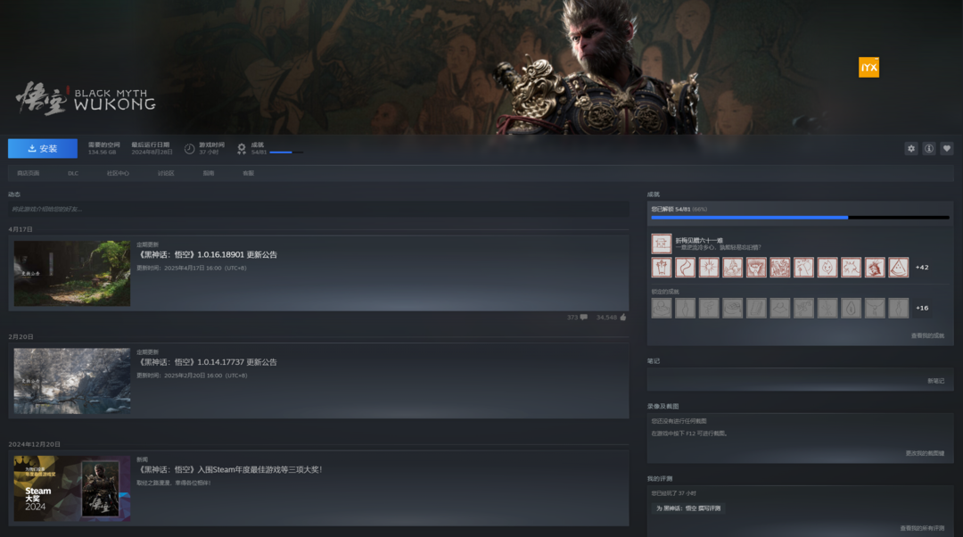Select the swirling flame achievement icon
This screenshot has width=963, height=537.
685,268
